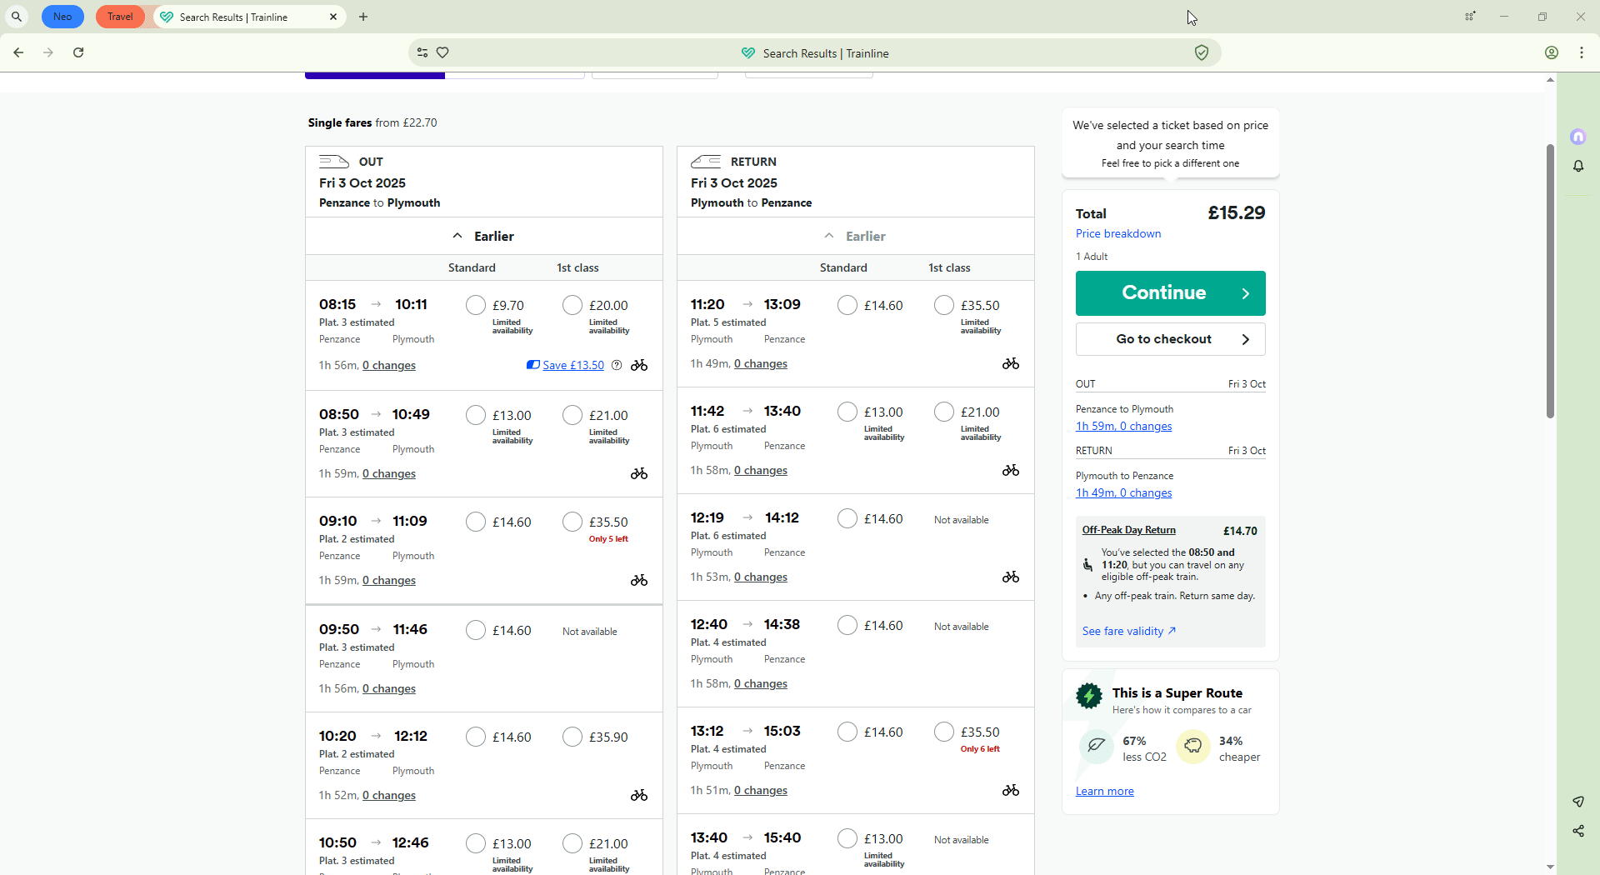Viewport: 1600px width, 875px height.
Task: Select £14.60 Standard fare for 11:20 return
Action: click(x=847, y=305)
